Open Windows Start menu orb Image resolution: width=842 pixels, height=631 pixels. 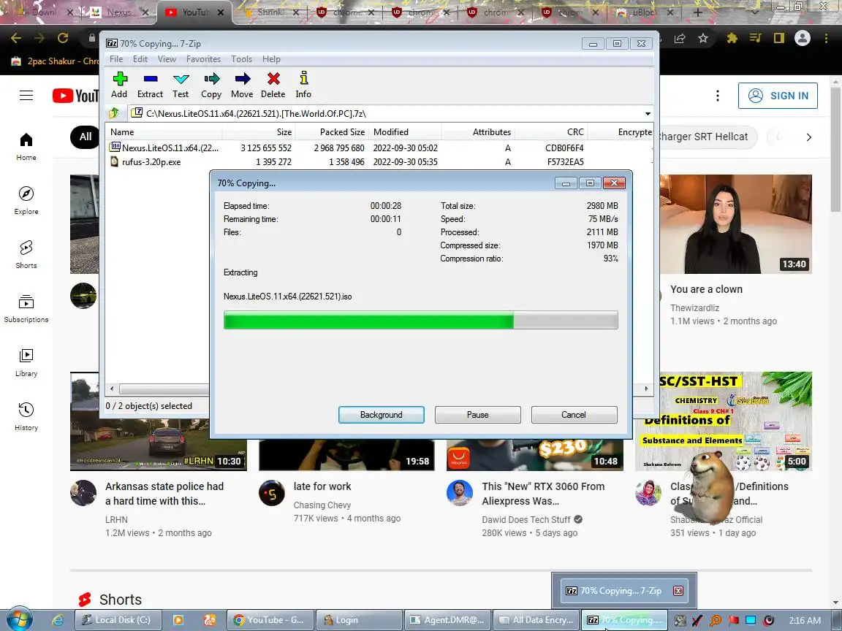point(19,620)
